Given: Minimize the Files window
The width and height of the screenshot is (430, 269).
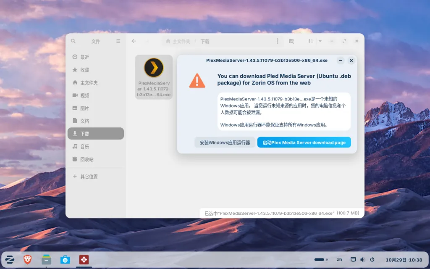Looking at the screenshot, I should point(332,41).
